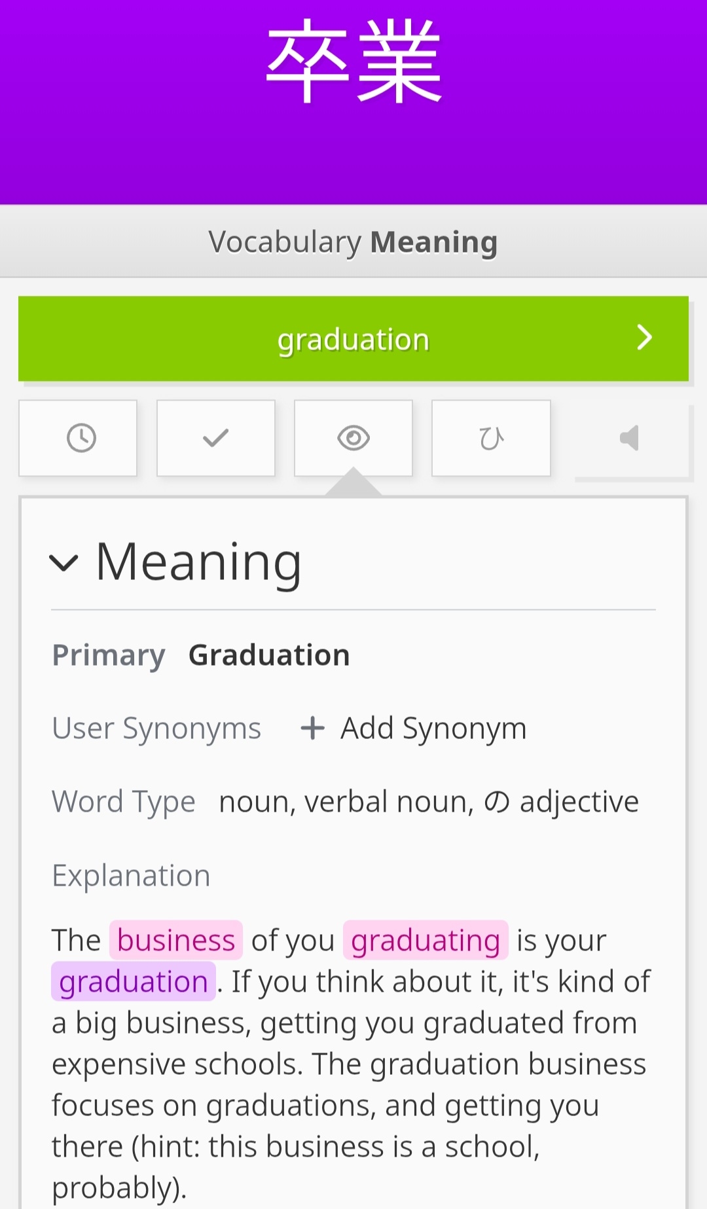The image size is (707, 1209).
Task: Toggle the eye item info button
Action: pyautogui.click(x=353, y=438)
